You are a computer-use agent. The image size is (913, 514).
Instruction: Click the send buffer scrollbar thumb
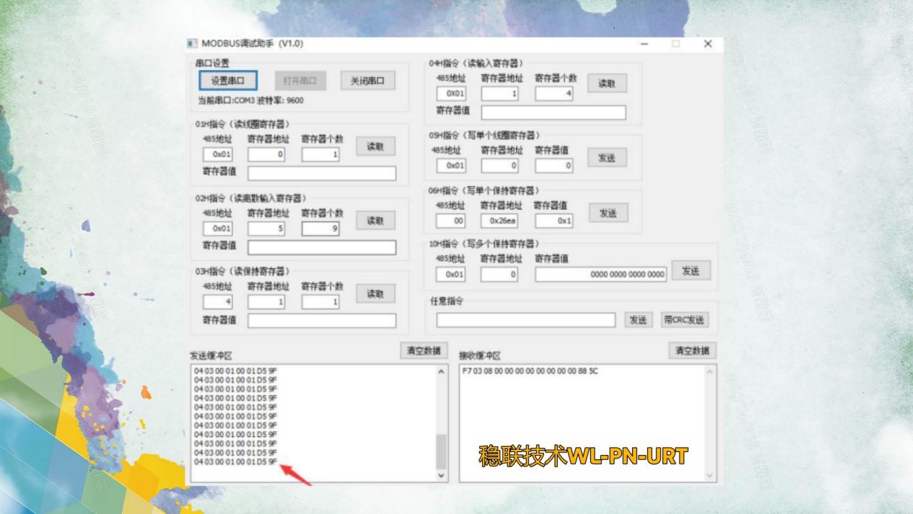click(442, 452)
